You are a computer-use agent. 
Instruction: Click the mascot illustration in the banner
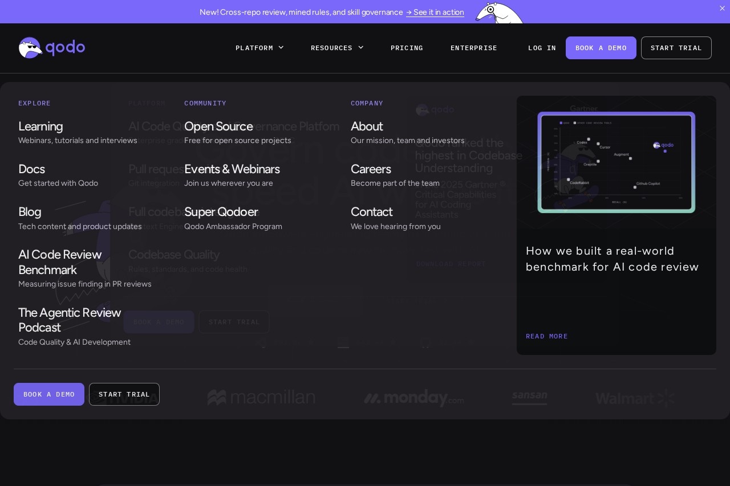(499, 13)
